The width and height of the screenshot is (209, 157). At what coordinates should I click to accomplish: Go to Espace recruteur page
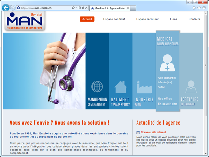[x=147, y=19]
